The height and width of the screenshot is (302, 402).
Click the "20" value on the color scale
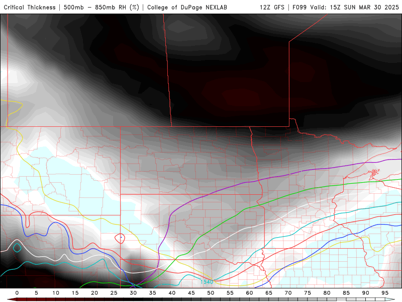point(94,293)
